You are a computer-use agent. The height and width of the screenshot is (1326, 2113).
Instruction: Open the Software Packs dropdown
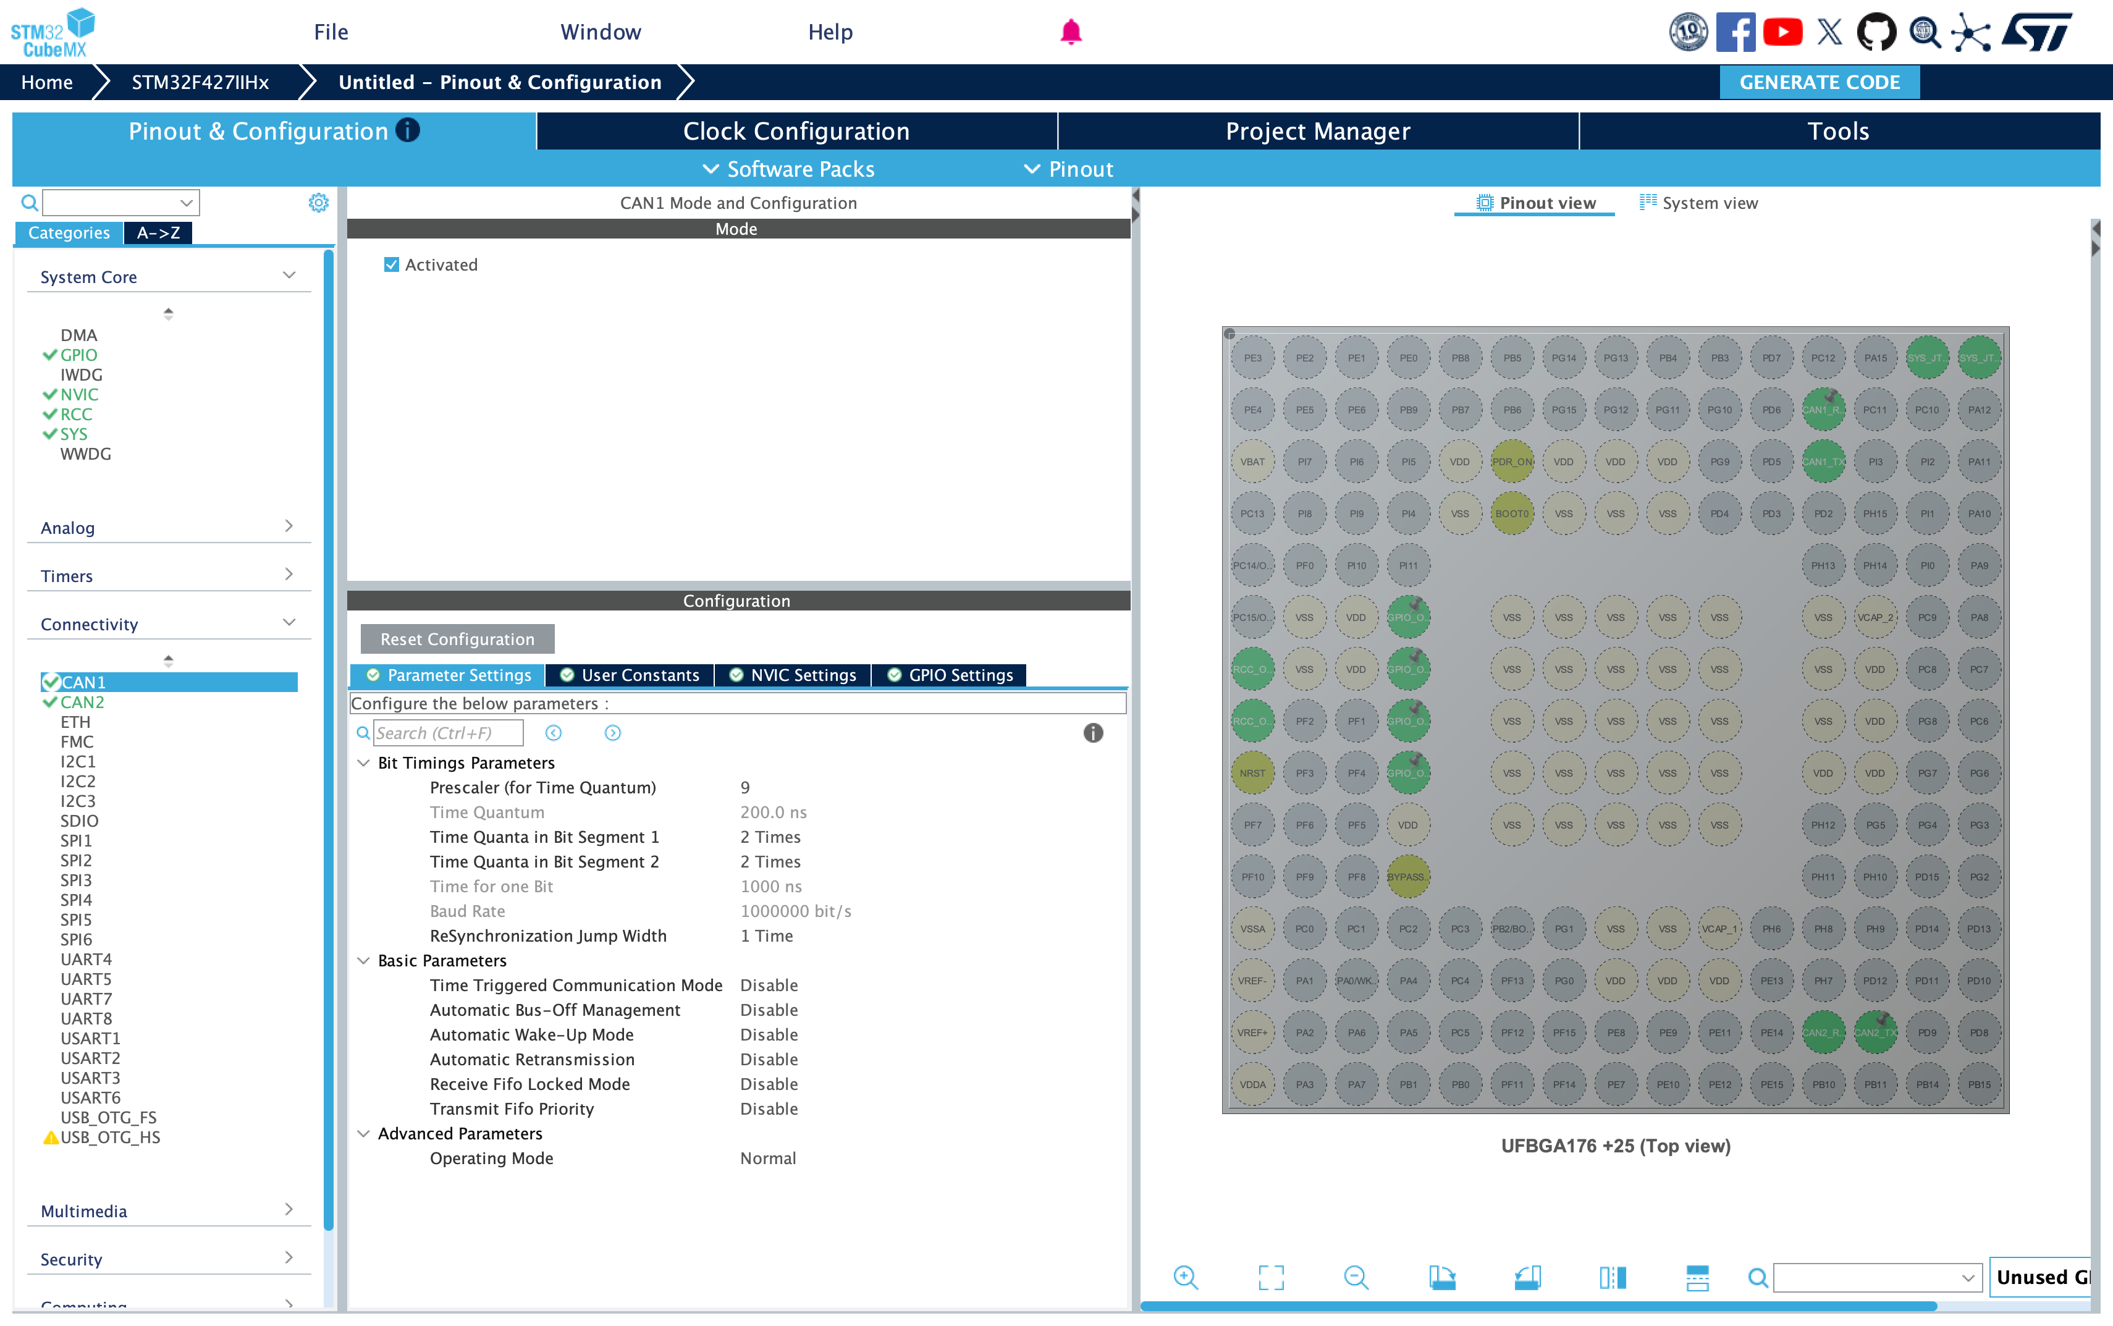[x=788, y=169]
